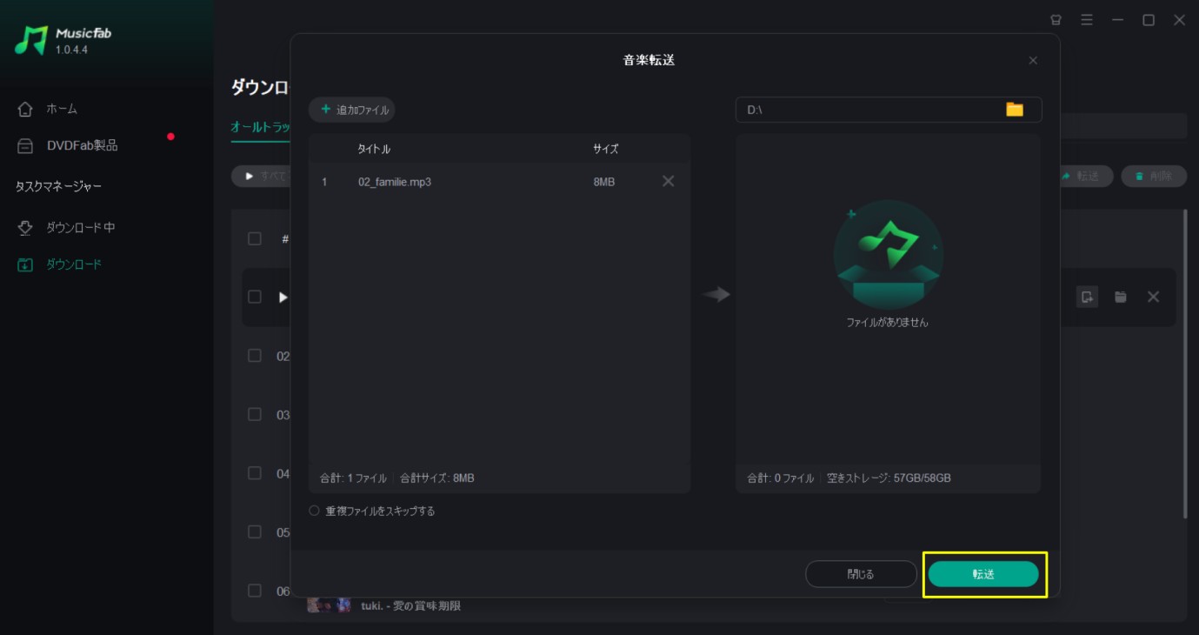Click 空きストレージ: 57GB/58GB status text
Image resolution: width=1199 pixels, height=635 pixels.
point(888,478)
